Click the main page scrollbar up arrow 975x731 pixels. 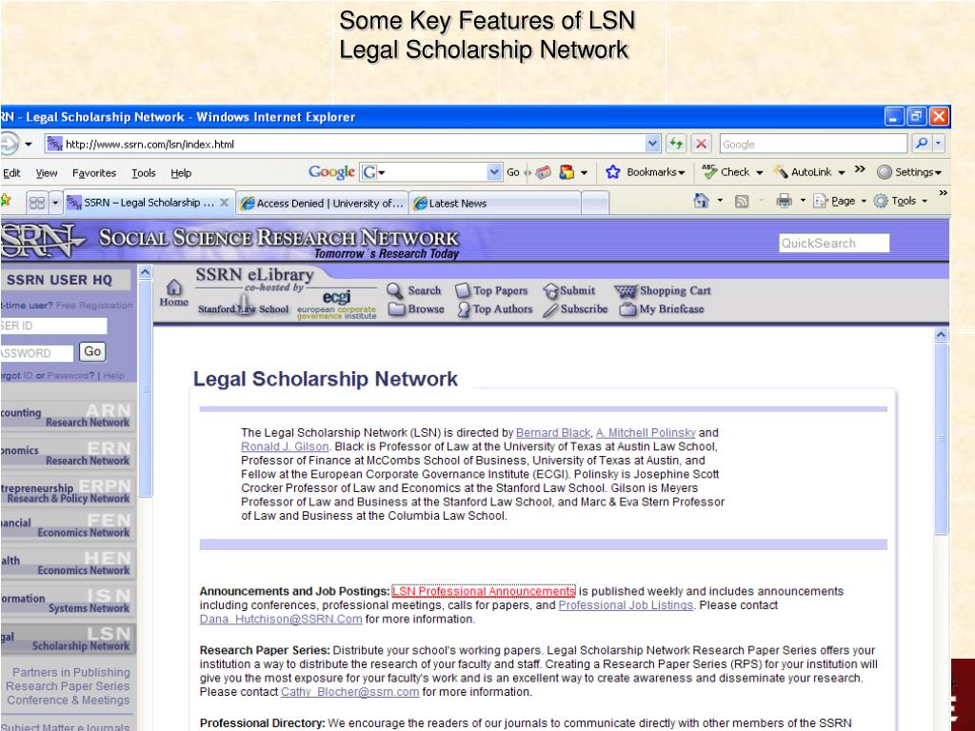pos(941,335)
